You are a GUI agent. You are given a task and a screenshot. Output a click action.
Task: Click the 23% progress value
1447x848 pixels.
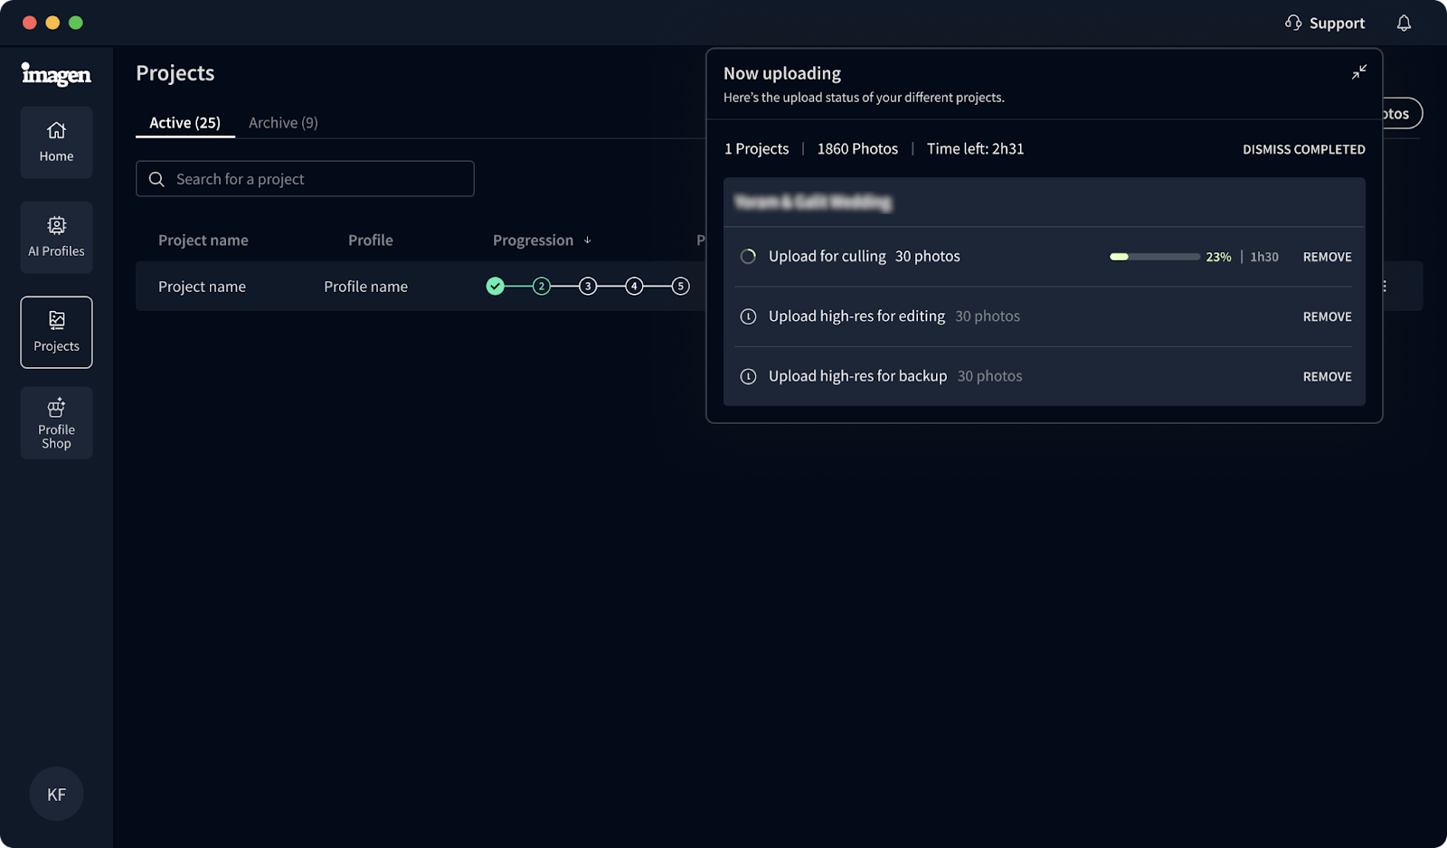pyautogui.click(x=1218, y=257)
